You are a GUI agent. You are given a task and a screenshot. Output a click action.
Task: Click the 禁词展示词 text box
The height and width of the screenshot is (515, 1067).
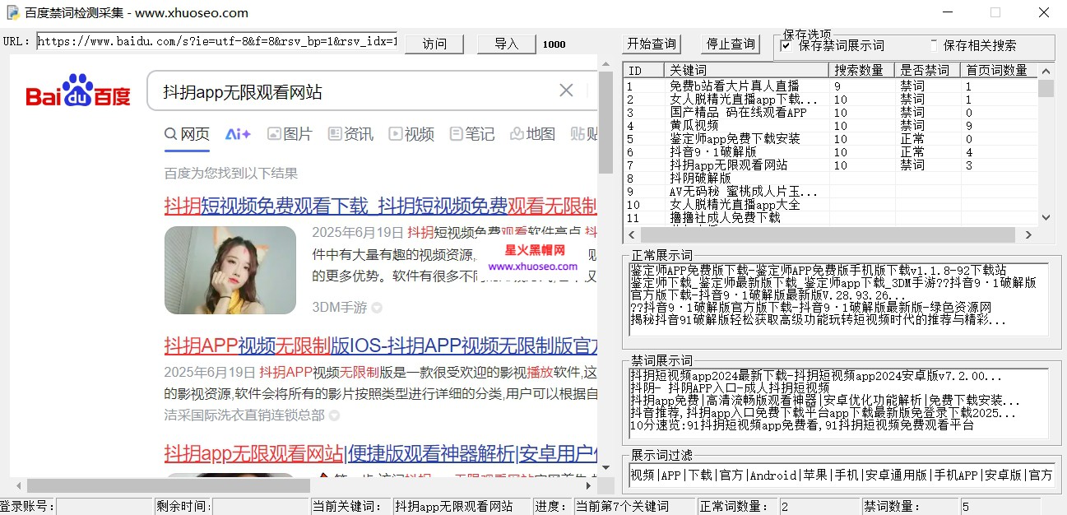click(838, 403)
